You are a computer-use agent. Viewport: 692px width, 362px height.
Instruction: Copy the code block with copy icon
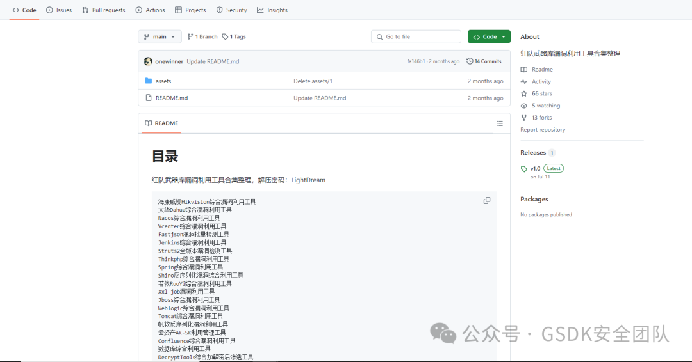pos(487,200)
